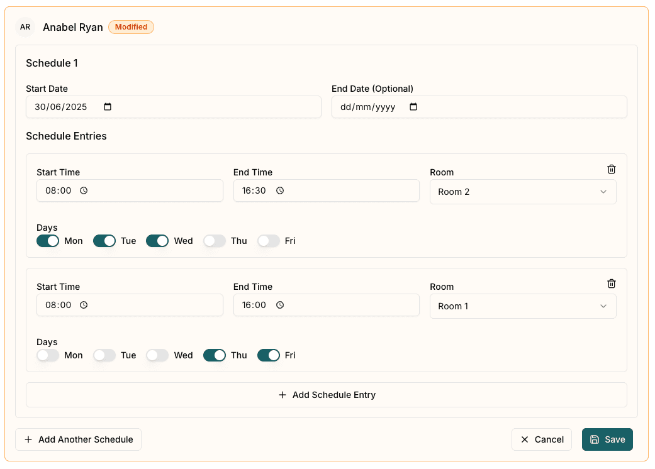
Task: Expand the Room 1 dropdown
Action: [522, 306]
